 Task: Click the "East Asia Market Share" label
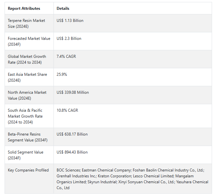click(x=27, y=77)
